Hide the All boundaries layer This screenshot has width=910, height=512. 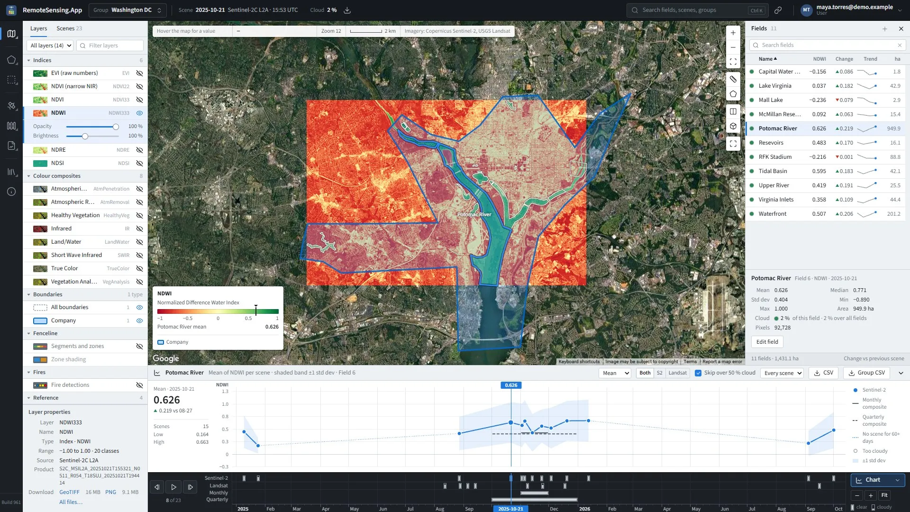(139, 307)
